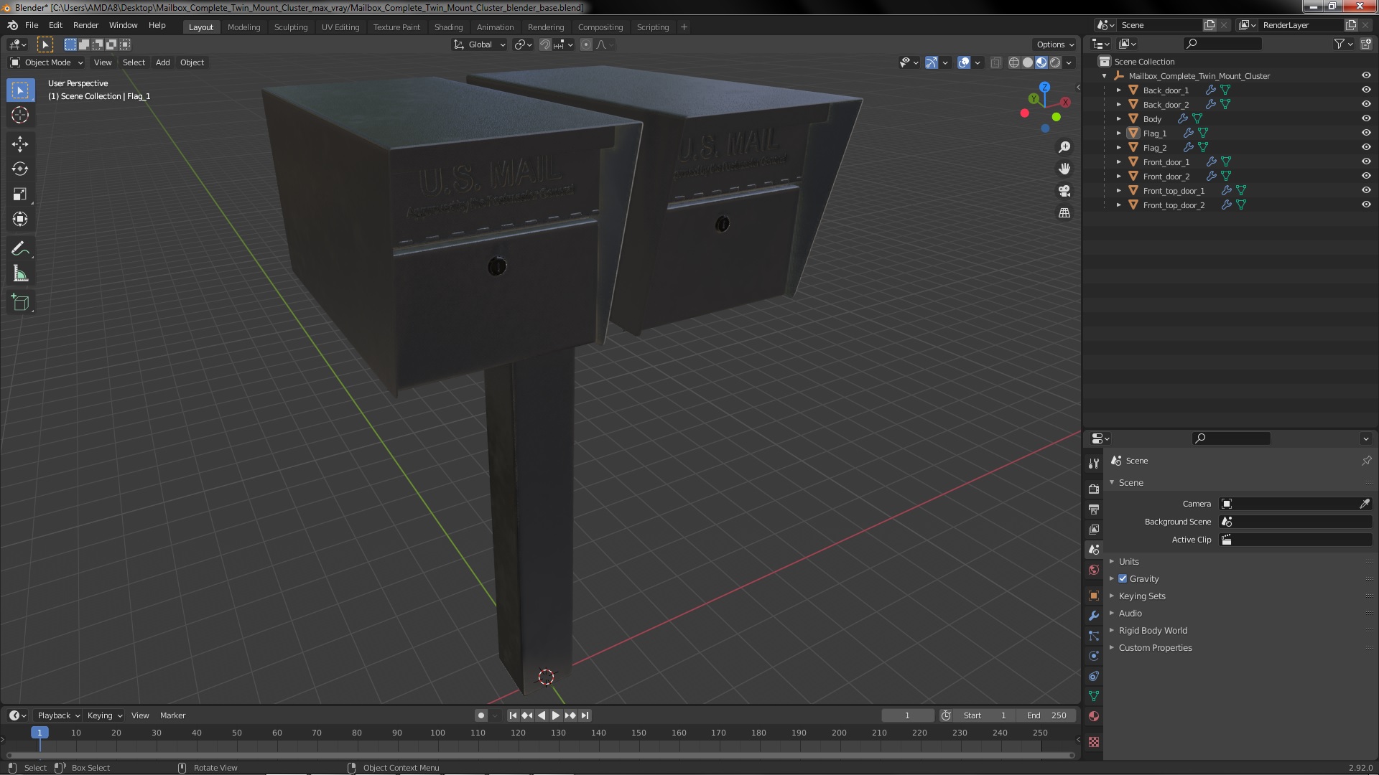
Task: Open the File menu
Action: (x=32, y=25)
